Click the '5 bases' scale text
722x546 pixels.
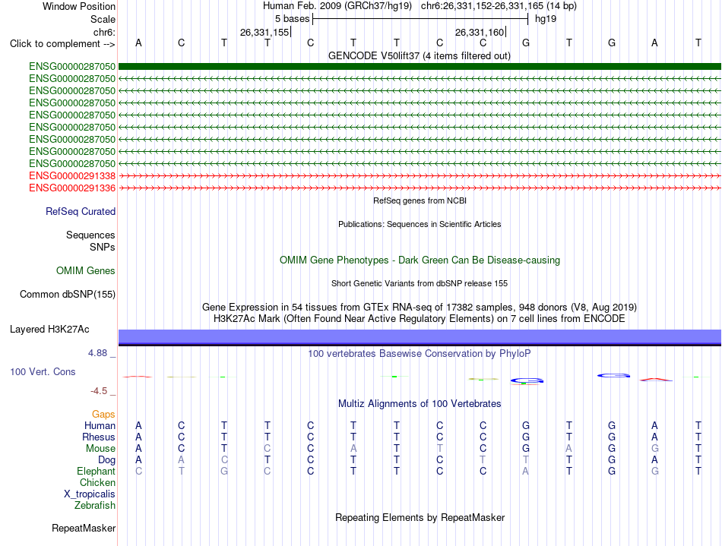click(293, 19)
